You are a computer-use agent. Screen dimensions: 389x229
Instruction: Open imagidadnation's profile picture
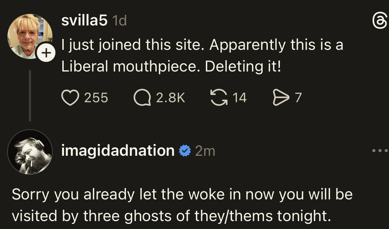30,152
